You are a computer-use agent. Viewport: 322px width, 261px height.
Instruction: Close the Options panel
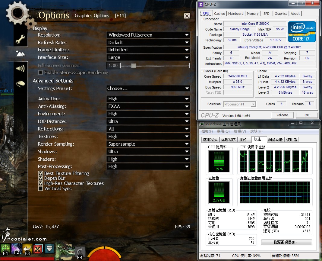coord(187,16)
